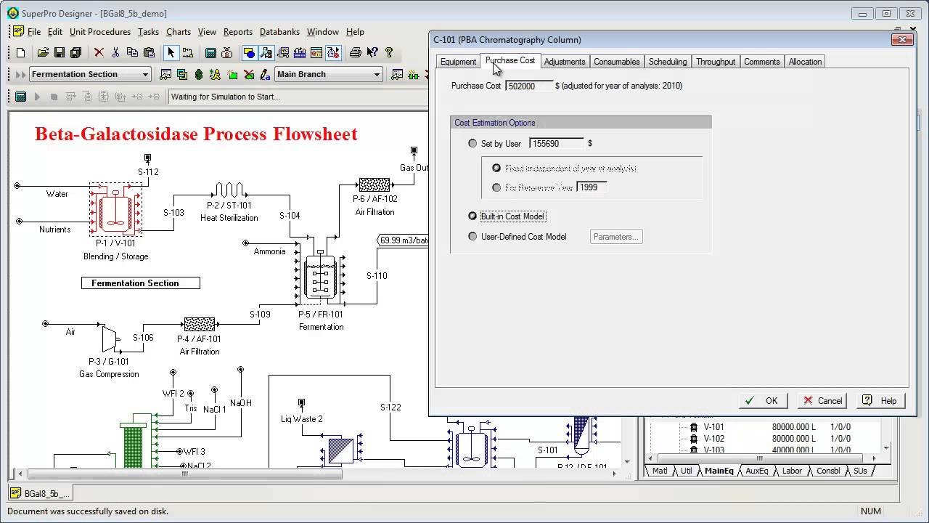Viewport: 929px width, 523px height.
Task: Open the Main Branch dropdown
Action: 377,74
